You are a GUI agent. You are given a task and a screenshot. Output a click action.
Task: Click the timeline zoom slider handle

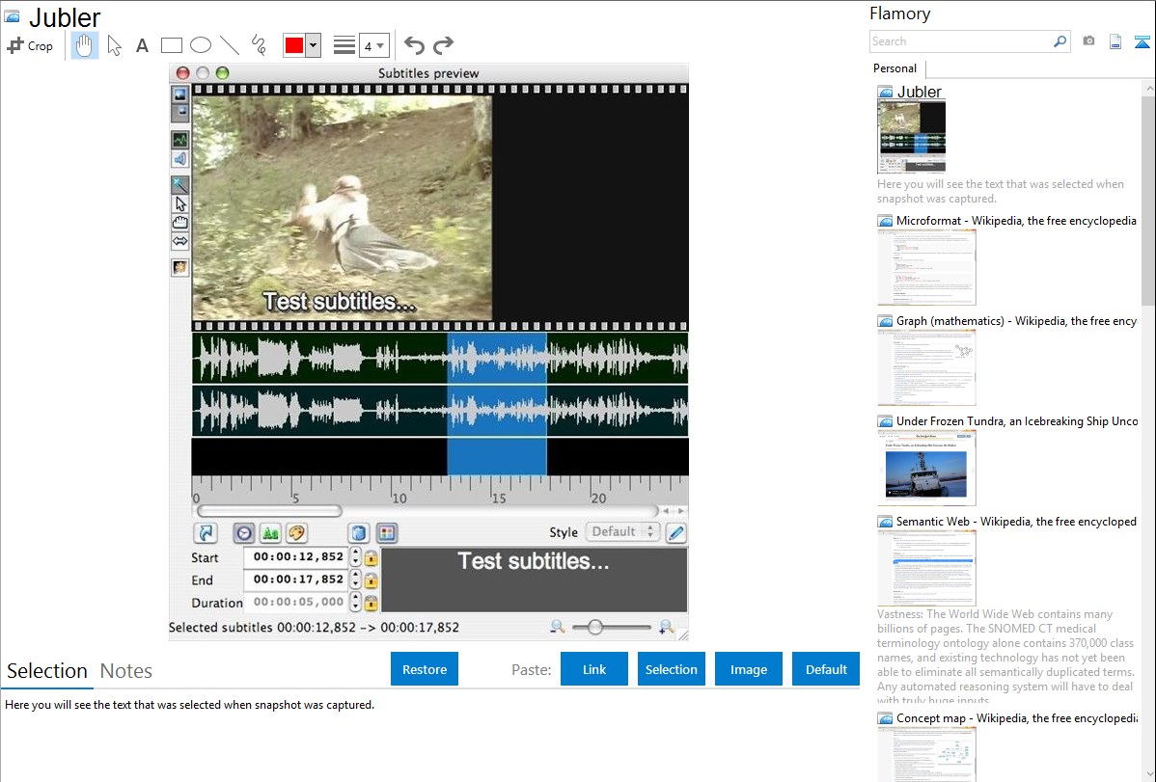(x=595, y=627)
